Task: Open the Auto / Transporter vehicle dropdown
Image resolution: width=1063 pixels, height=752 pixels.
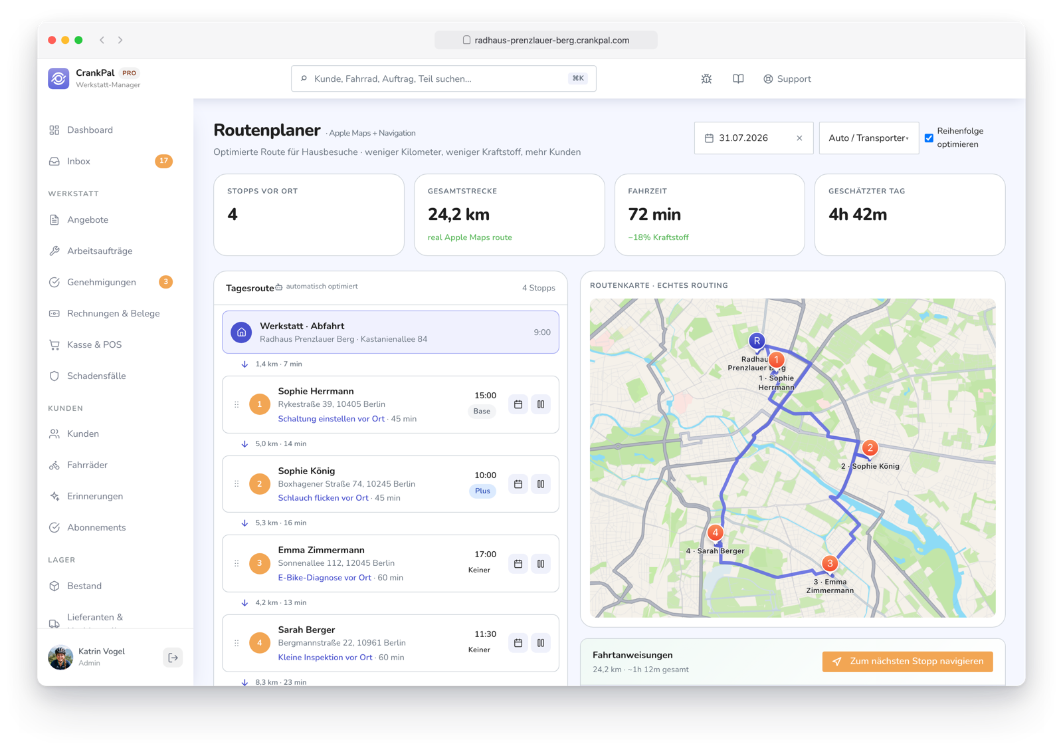Action: coord(868,138)
